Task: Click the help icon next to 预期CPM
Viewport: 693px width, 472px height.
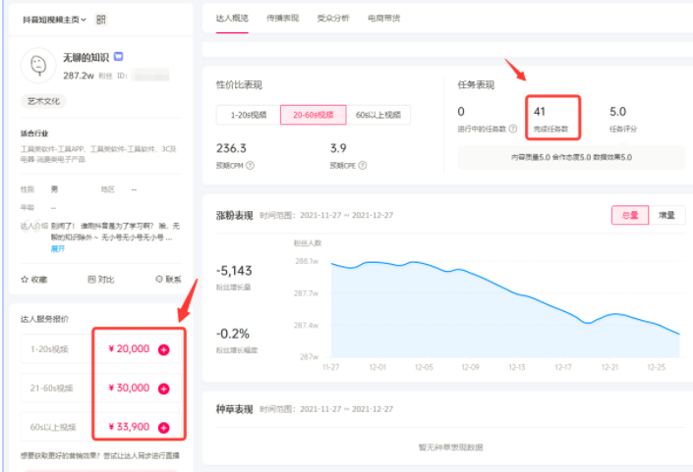Action: [250, 166]
